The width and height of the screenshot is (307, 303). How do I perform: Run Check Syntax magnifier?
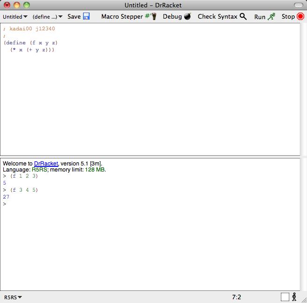tap(222, 16)
